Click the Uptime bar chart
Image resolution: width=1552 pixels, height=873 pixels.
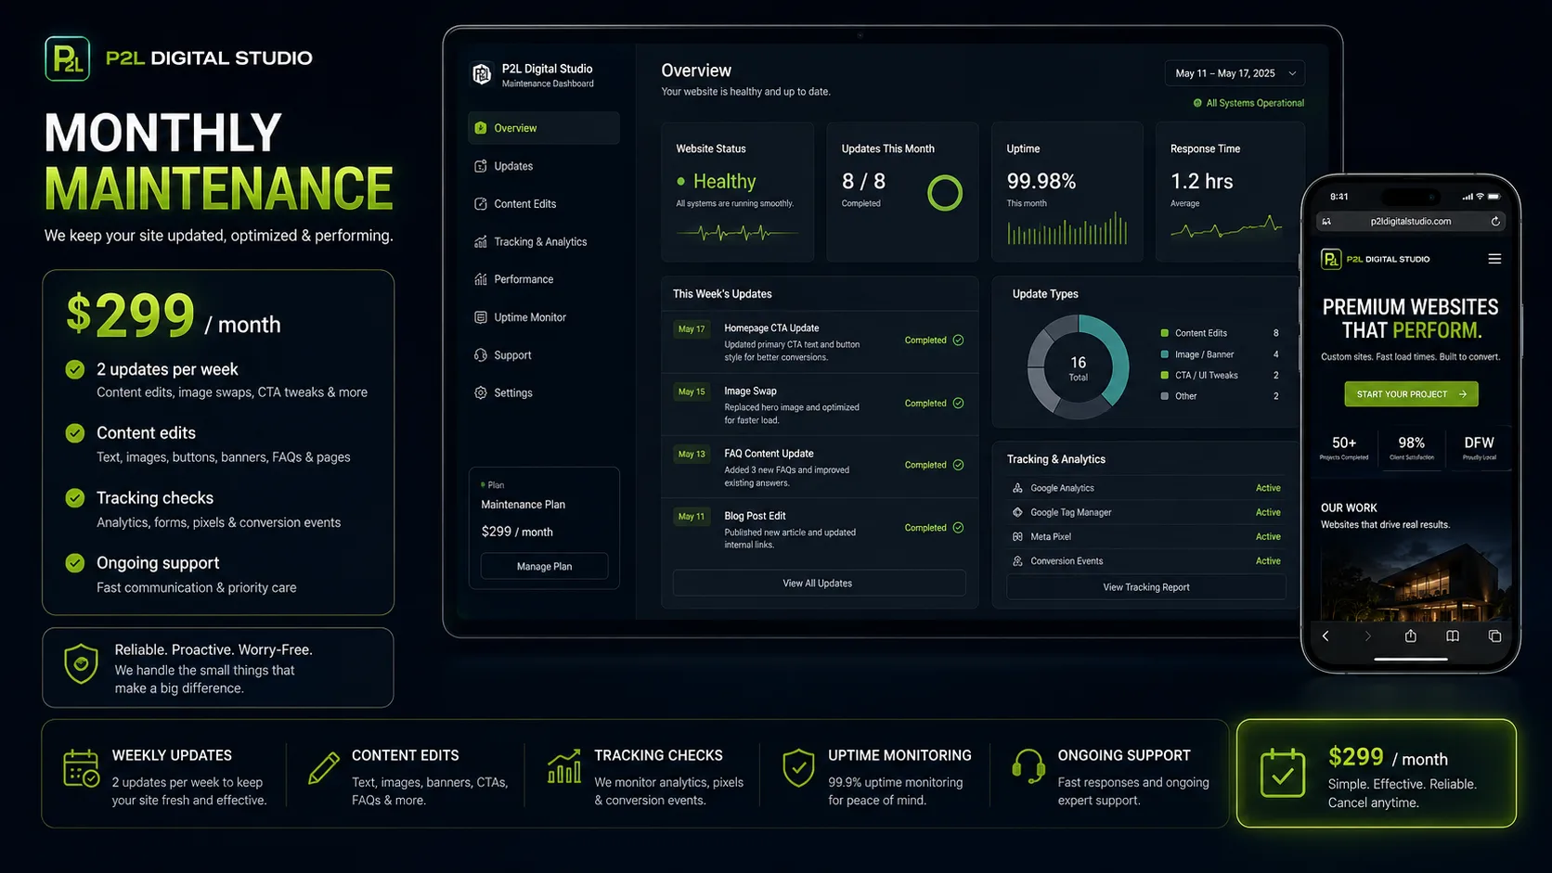1067,229
